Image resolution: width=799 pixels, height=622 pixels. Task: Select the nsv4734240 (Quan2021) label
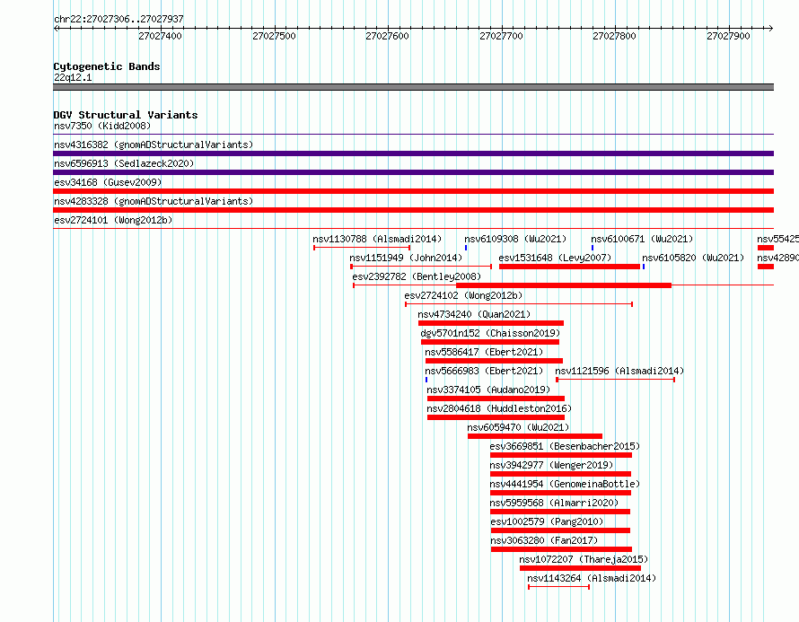point(474,314)
